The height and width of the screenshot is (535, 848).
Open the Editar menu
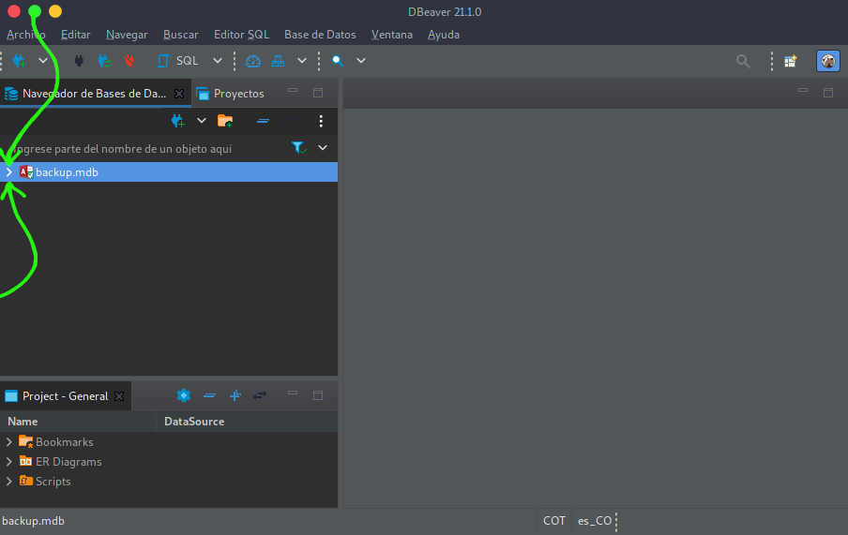click(76, 35)
